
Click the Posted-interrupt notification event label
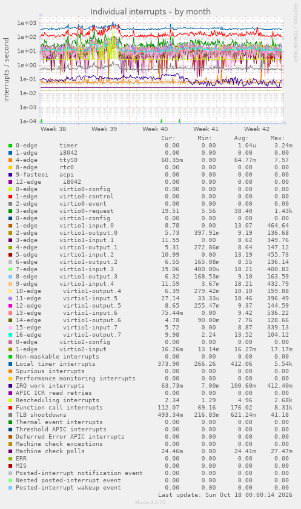[79, 473]
